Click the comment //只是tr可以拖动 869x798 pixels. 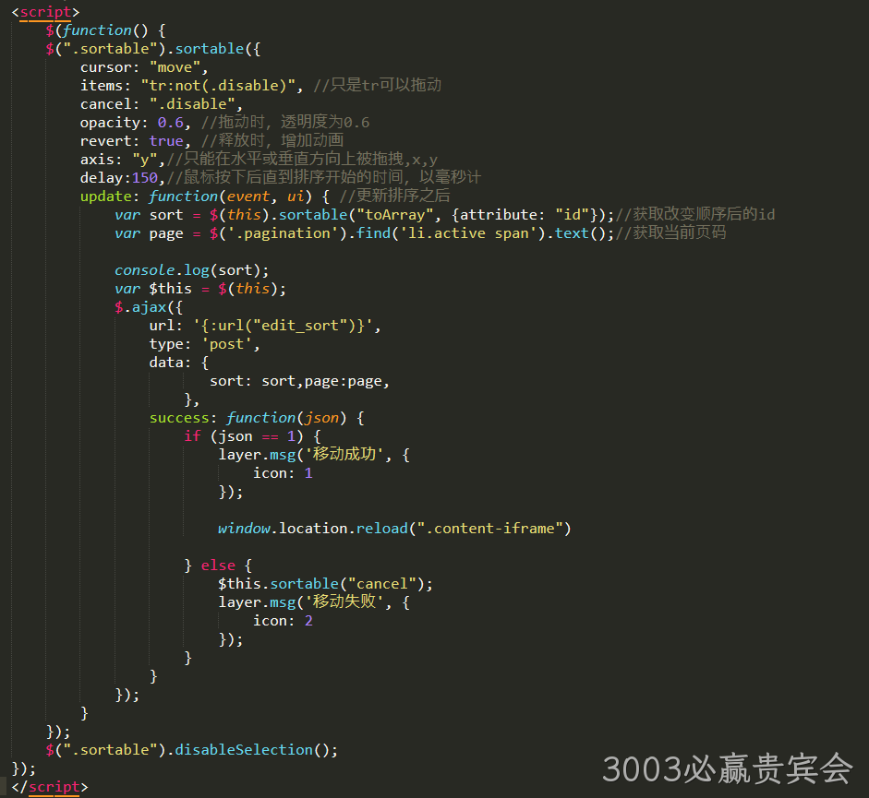[x=378, y=85]
